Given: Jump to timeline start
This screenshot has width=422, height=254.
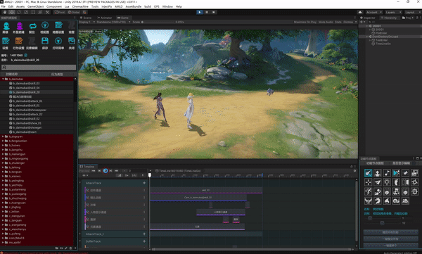Looking at the screenshot, I should [x=94, y=171].
